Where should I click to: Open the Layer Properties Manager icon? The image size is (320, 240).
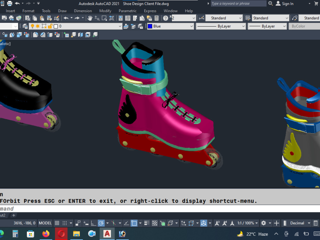[25, 26]
